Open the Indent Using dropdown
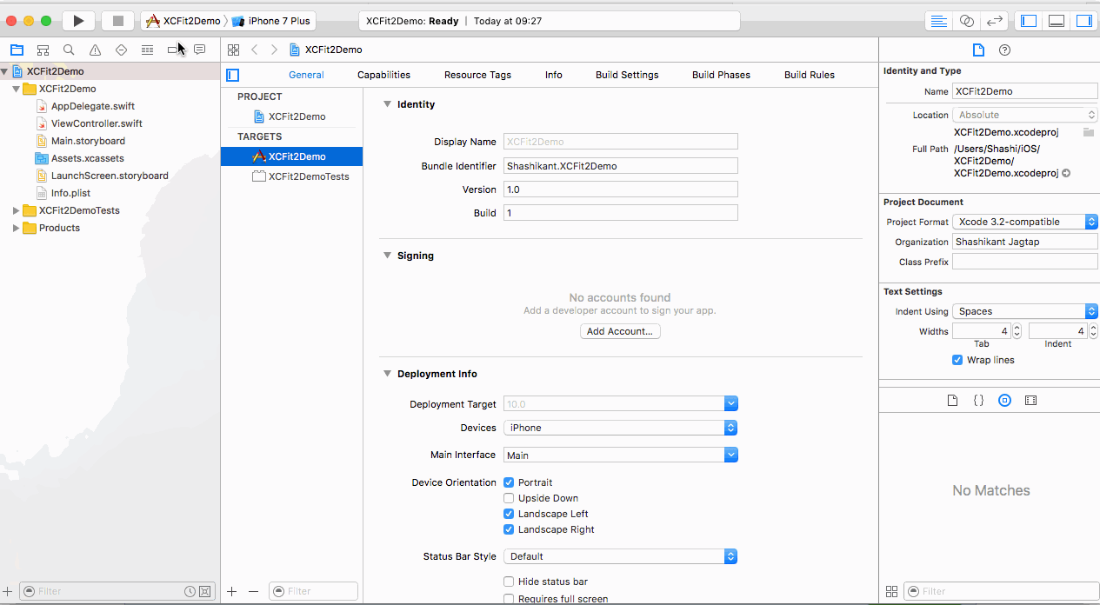1100x605 pixels. click(1025, 311)
